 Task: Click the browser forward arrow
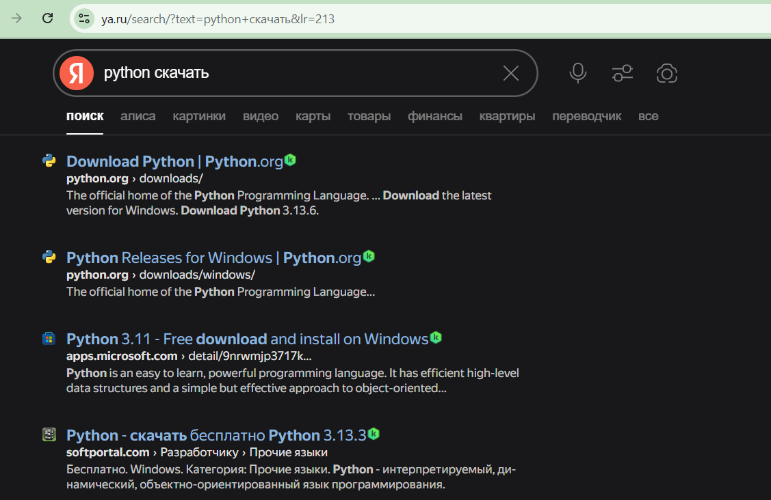click(16, 18)
